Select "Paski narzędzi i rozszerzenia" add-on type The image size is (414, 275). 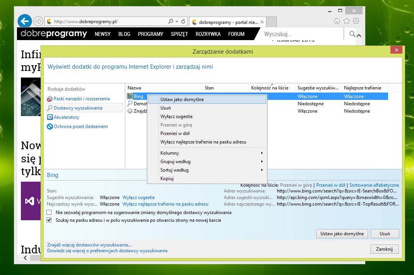82,98
